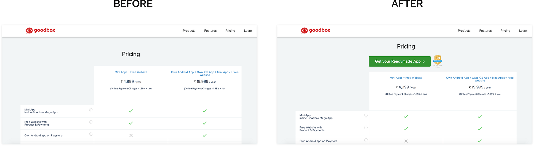Click Android app checkmark under ₹ 19,999 in AFTER
Image resolution: width=534 pixels, height=146 pixels.
pos(480,141)
